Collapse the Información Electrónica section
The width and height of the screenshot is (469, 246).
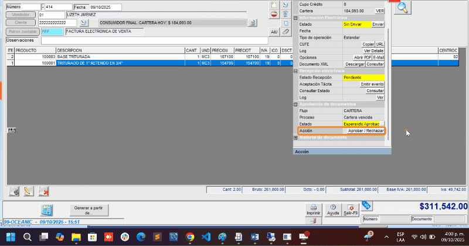295,18
